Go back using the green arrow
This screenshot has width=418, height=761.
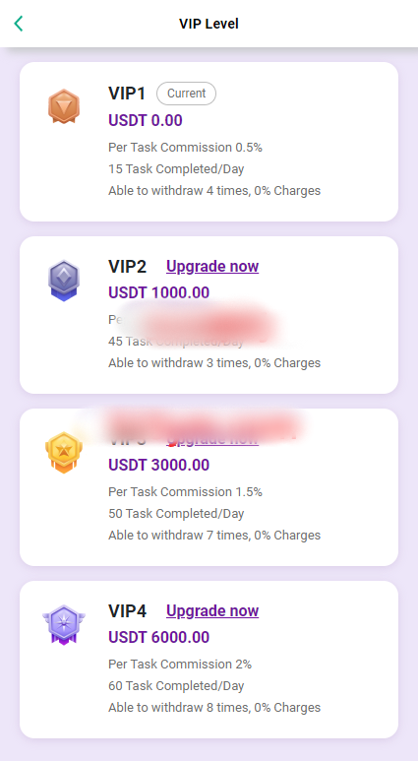click(19, 24)
